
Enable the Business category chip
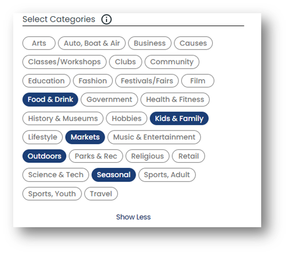click(150, 43)
